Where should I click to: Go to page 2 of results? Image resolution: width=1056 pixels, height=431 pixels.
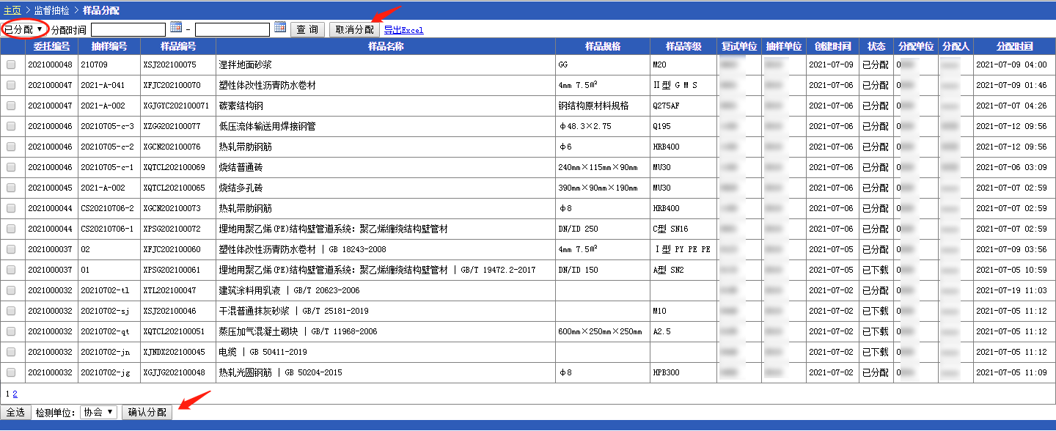[15, 394]
